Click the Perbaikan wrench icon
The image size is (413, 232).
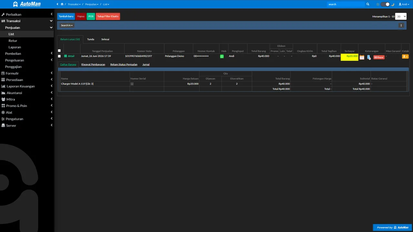point(3,15)
